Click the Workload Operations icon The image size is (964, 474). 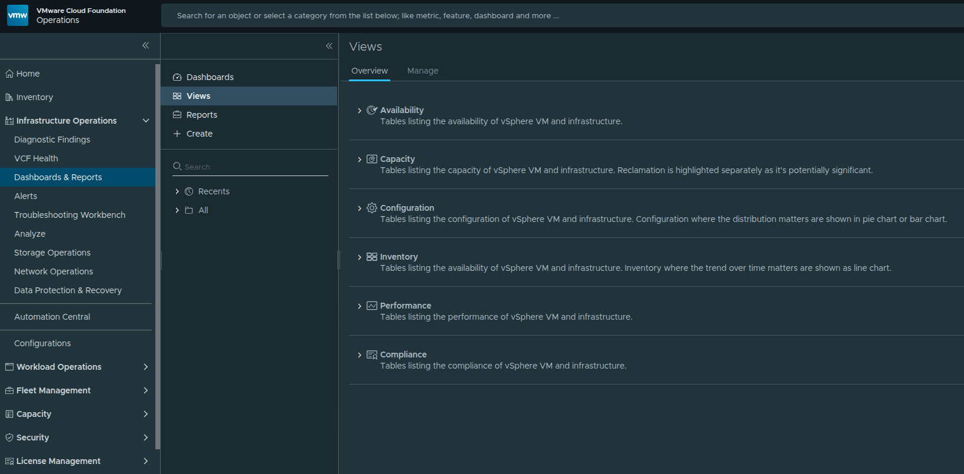pos(9,367)
